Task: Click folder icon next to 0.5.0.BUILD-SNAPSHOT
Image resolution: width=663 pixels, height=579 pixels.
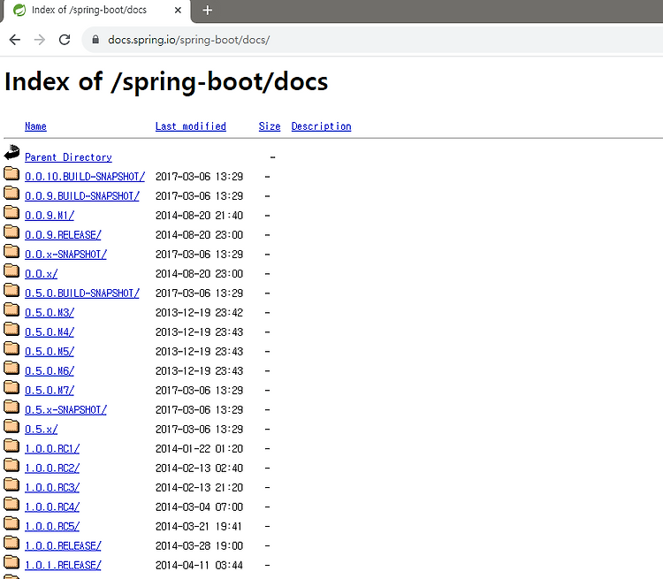Action: coord(11,290)
